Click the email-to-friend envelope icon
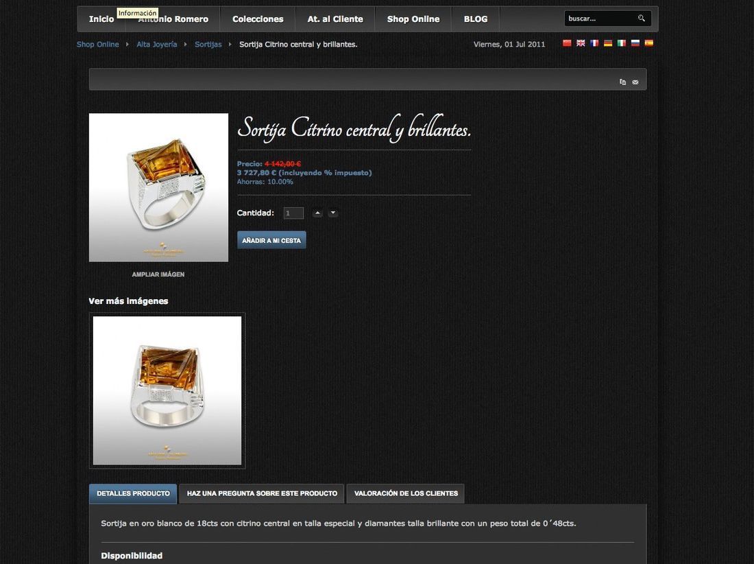754x564 pixels. (x=635, y=82)
